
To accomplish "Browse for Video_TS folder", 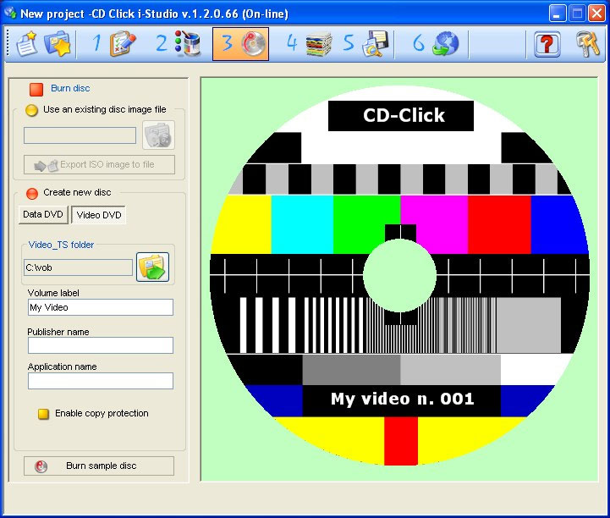I will click(152, 267).
